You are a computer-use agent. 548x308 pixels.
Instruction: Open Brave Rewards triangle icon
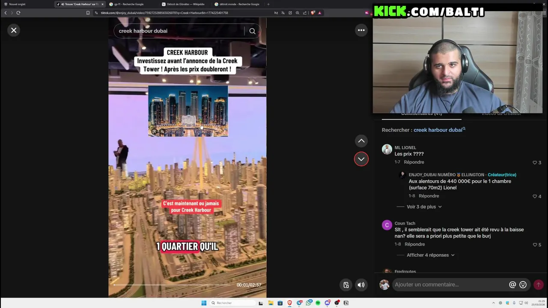coord(319,13)
